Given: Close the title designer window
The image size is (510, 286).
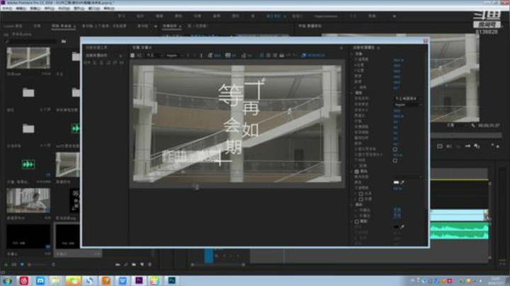Looking at the screenshot, I should [x=426, y=41].
